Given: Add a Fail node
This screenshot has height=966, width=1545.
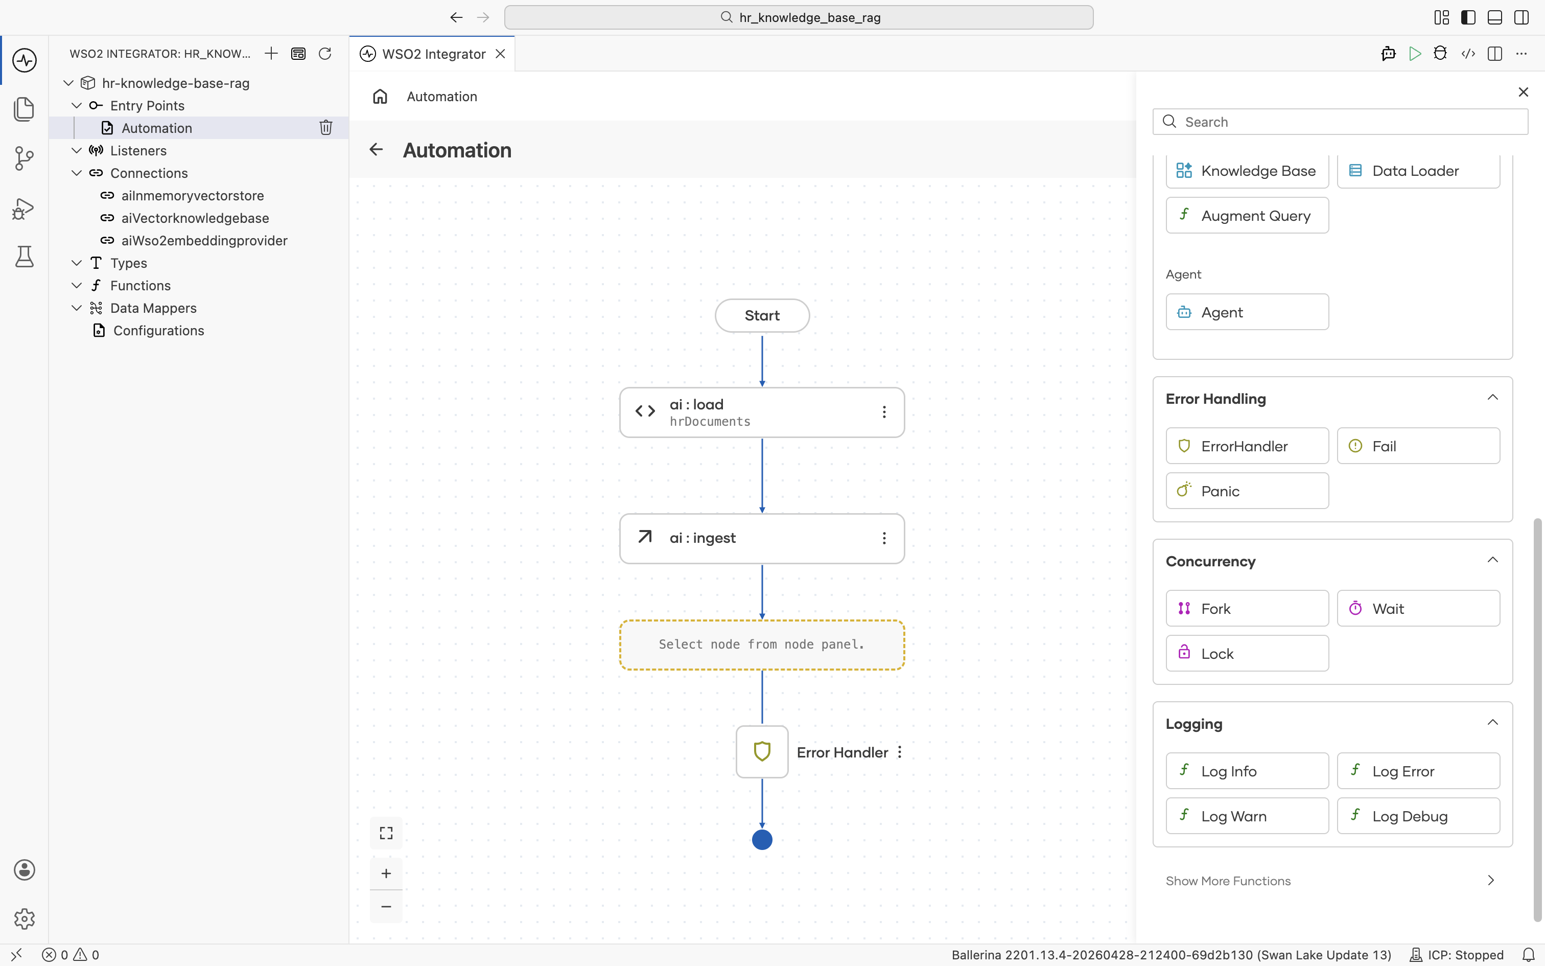Looking at the screenshot, I should (1419, 446).
